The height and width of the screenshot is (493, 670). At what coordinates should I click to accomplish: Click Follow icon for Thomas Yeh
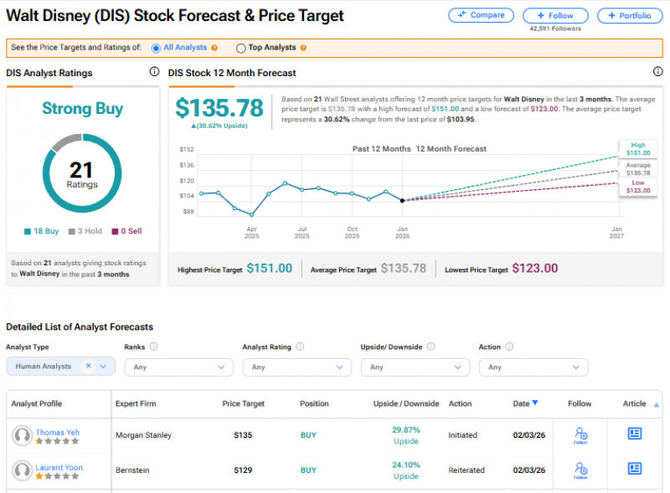coord(581,434)
